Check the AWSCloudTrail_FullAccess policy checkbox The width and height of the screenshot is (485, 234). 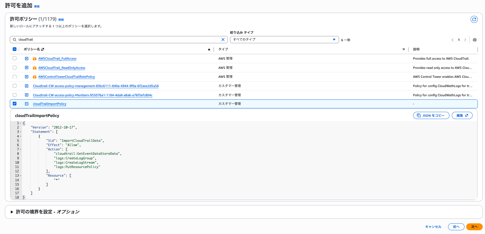(14, 58)
